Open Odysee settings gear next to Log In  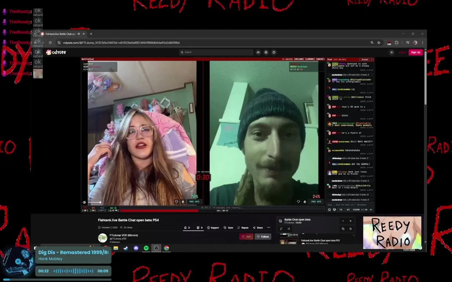coord(391,52)
